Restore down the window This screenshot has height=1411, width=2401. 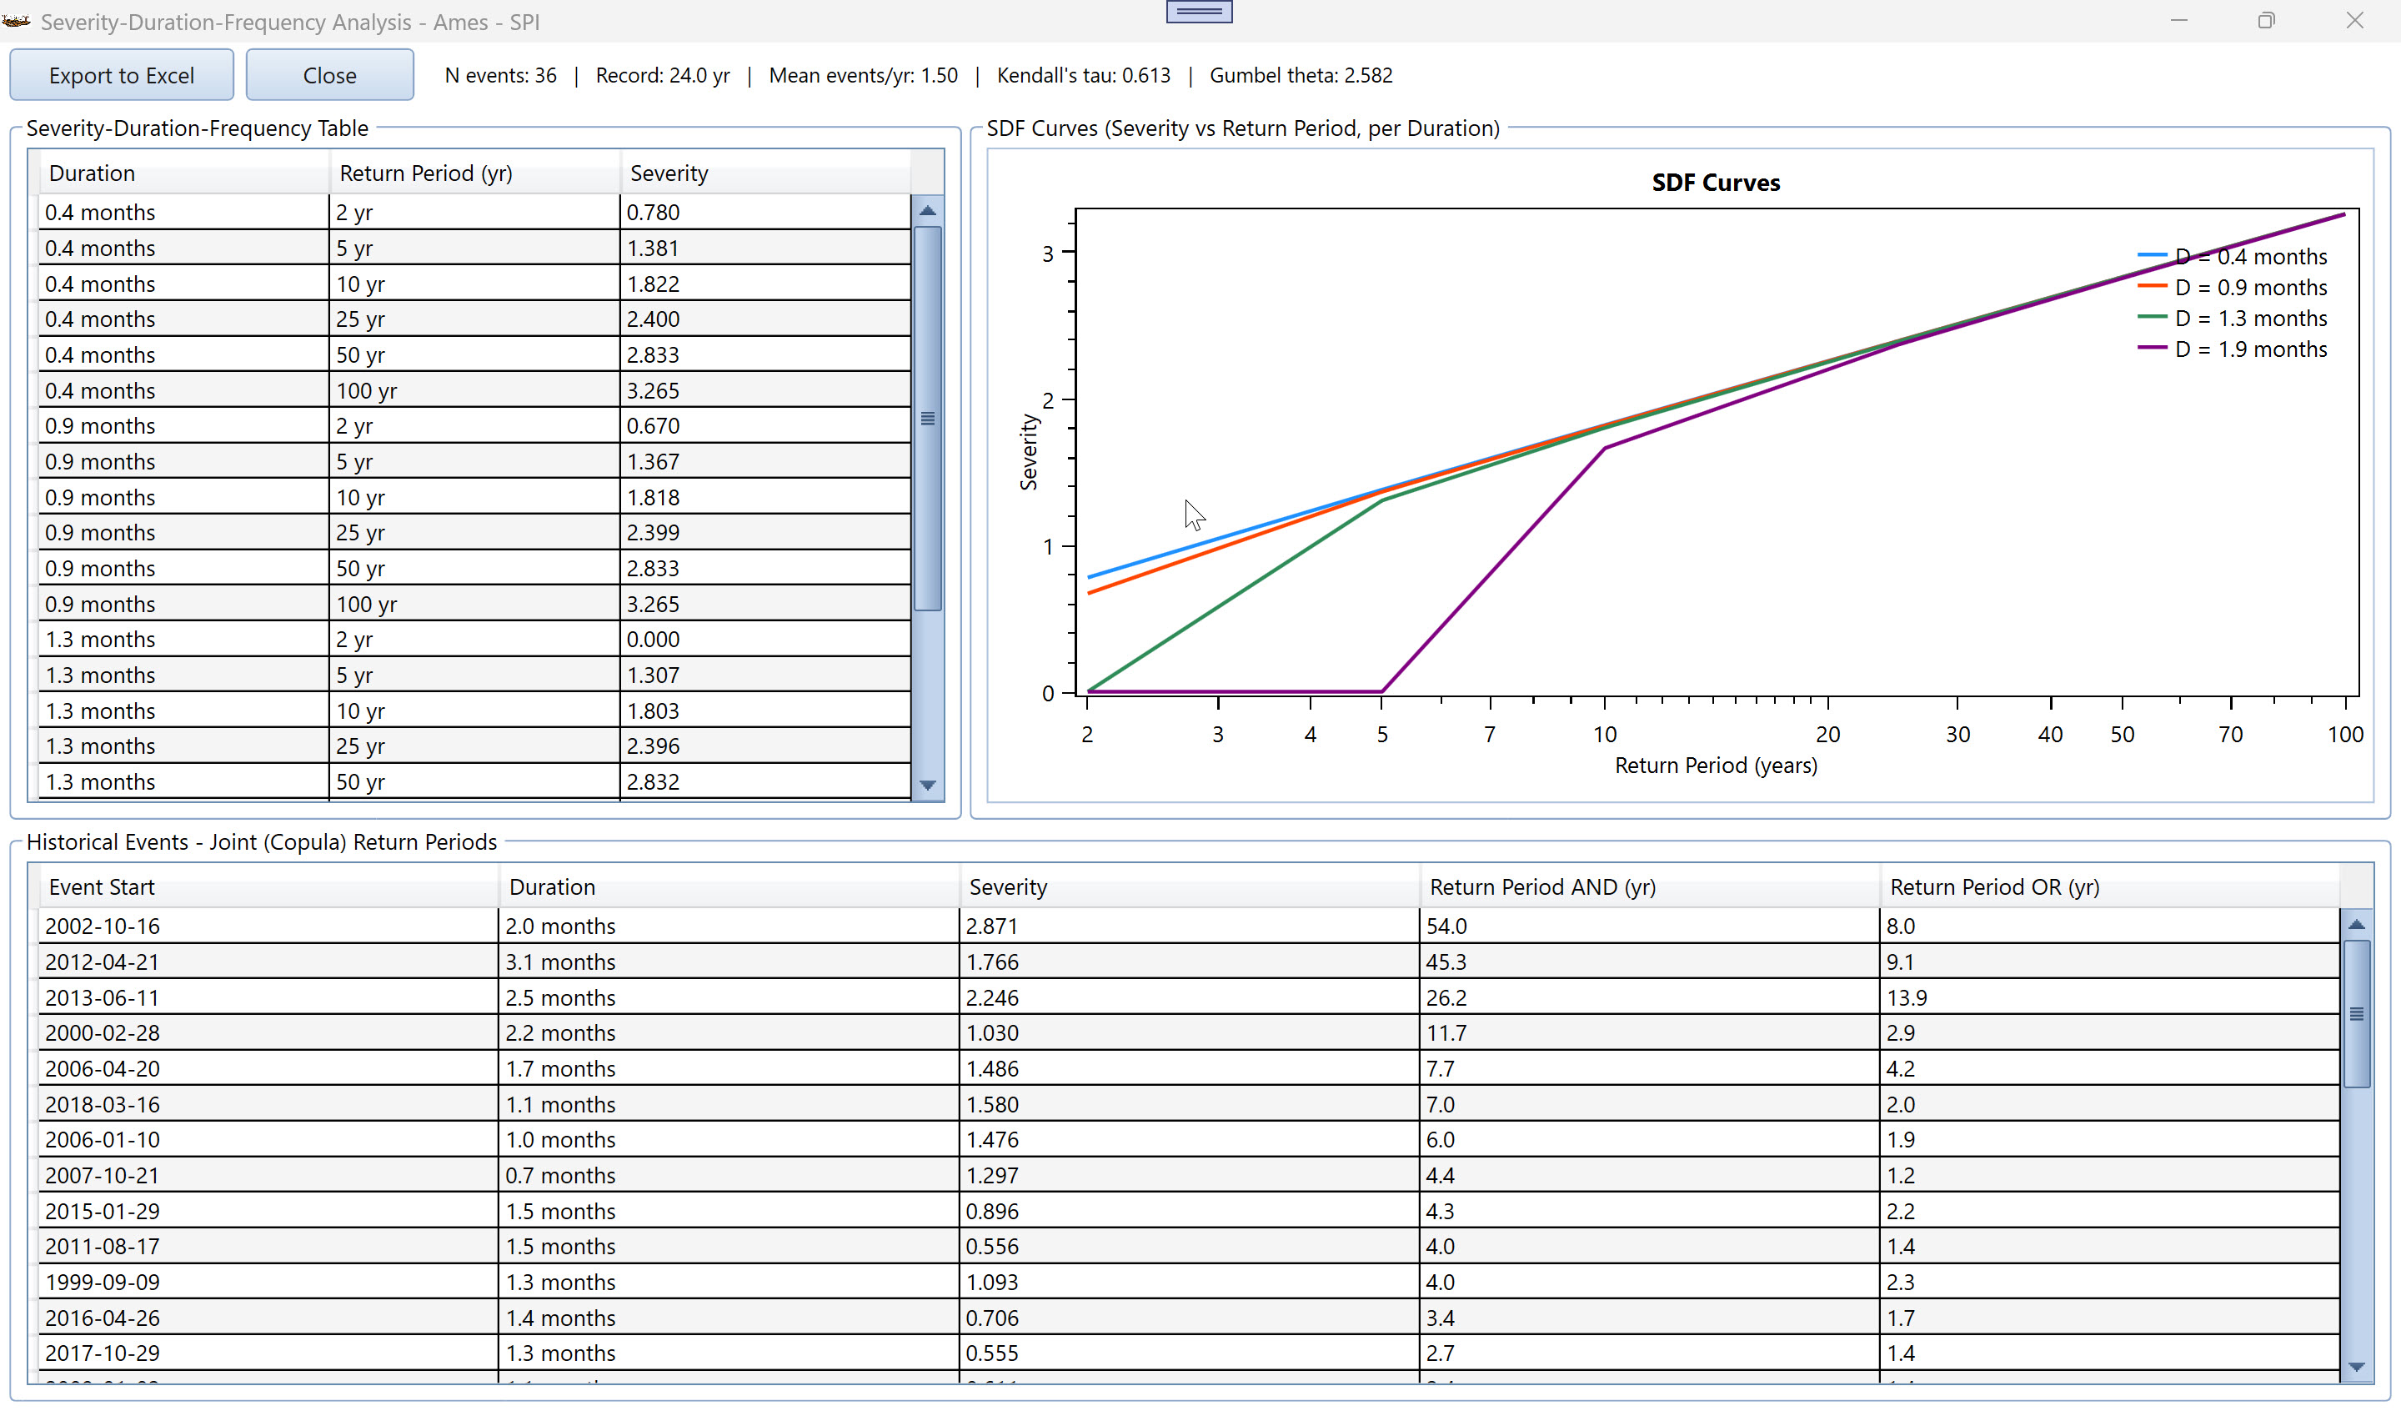coord(2267,21)
